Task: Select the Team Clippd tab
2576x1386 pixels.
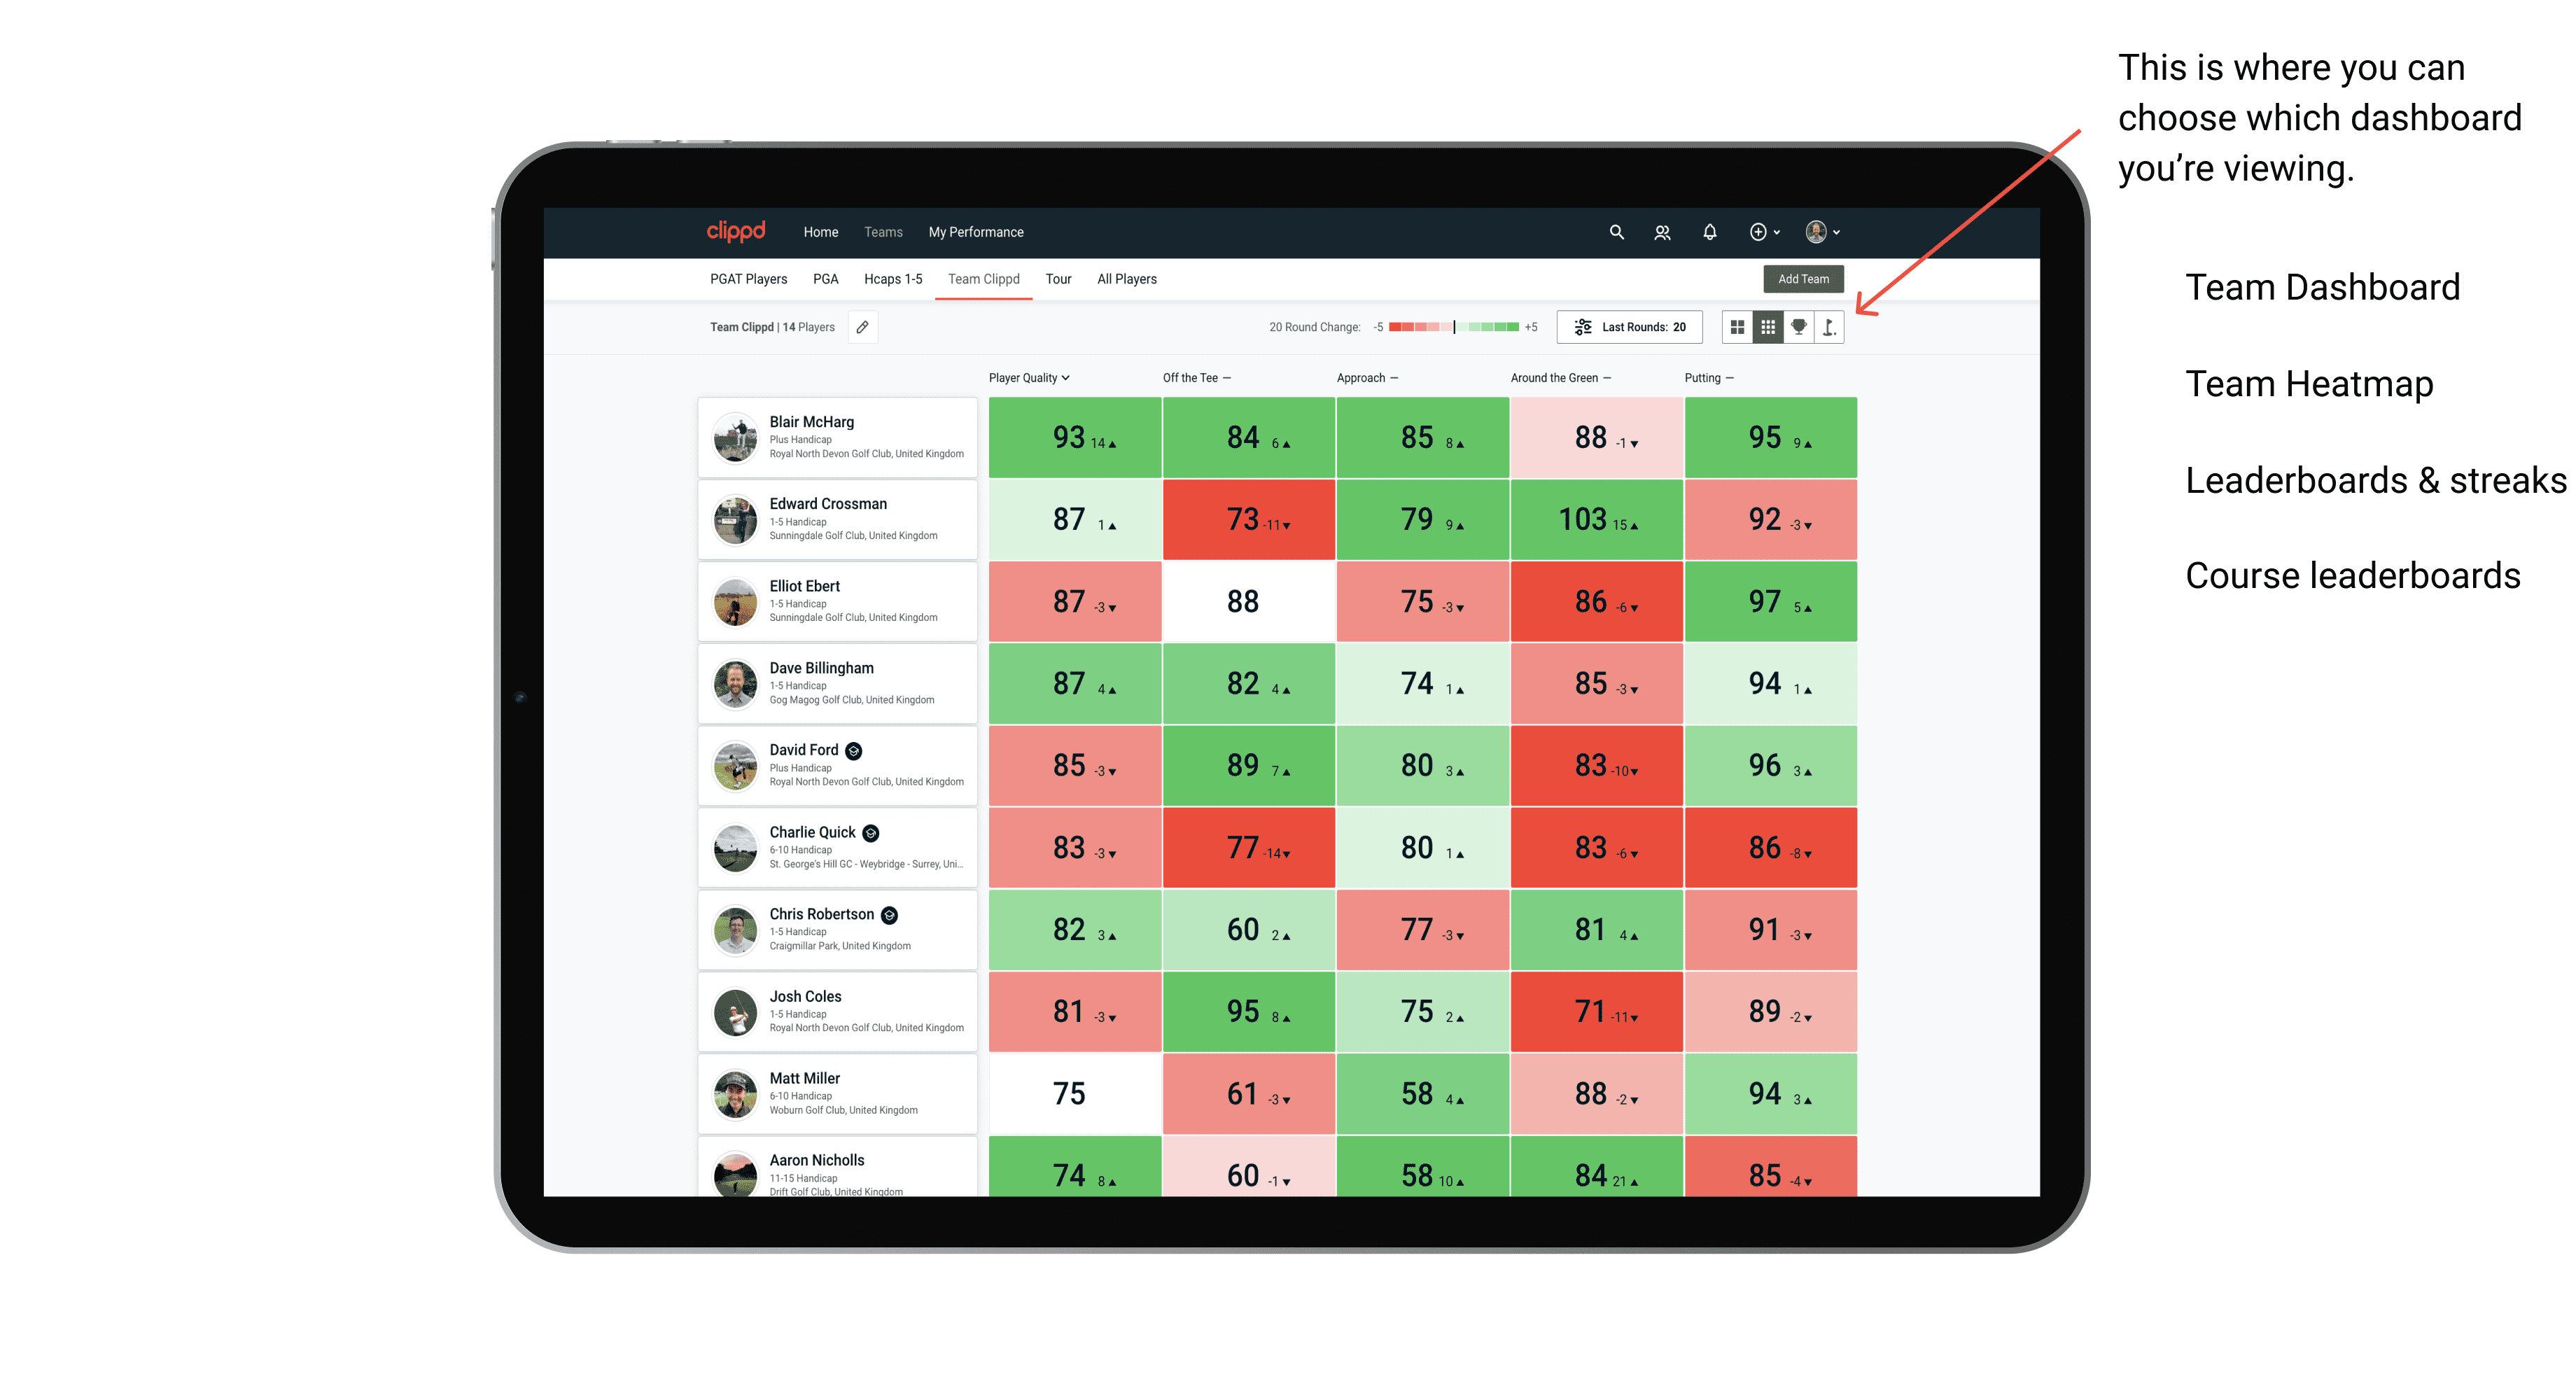Action: [x=983, y=278]
